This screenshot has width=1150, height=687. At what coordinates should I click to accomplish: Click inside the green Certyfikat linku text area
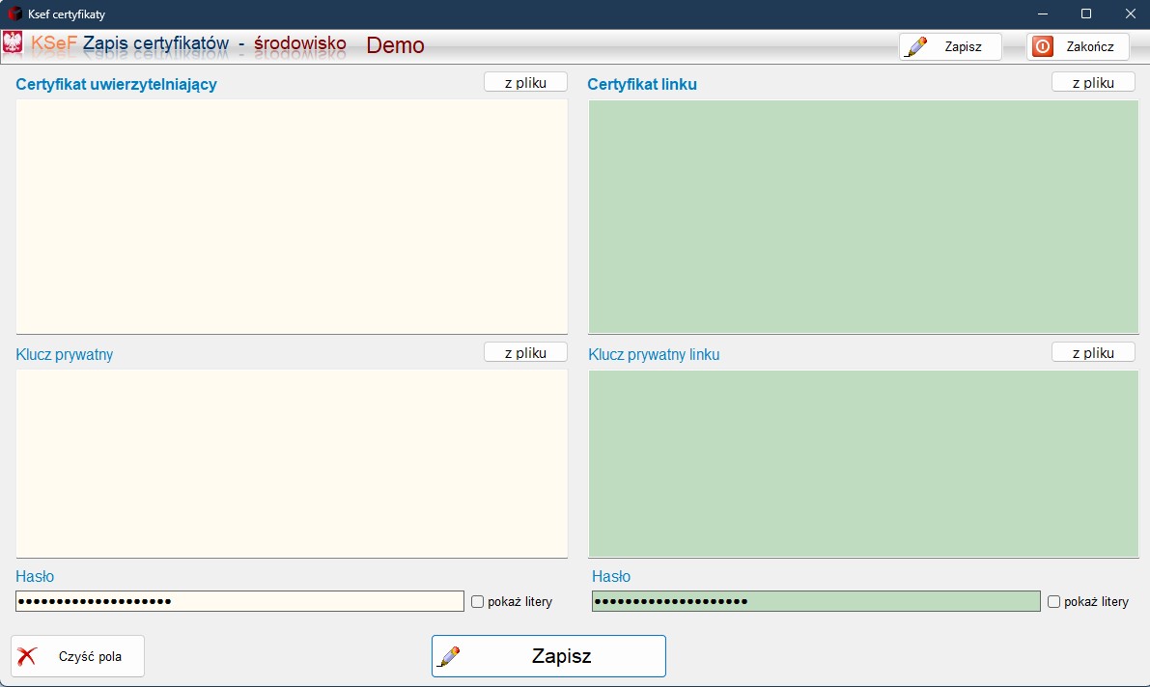click(863, 216)
